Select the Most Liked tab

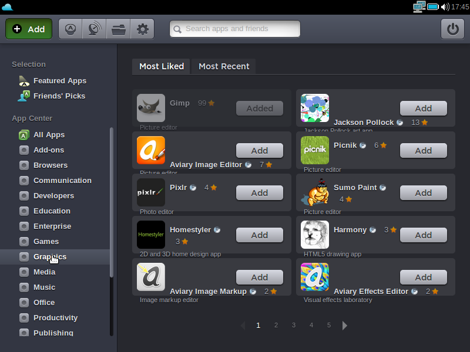(162, 66)
